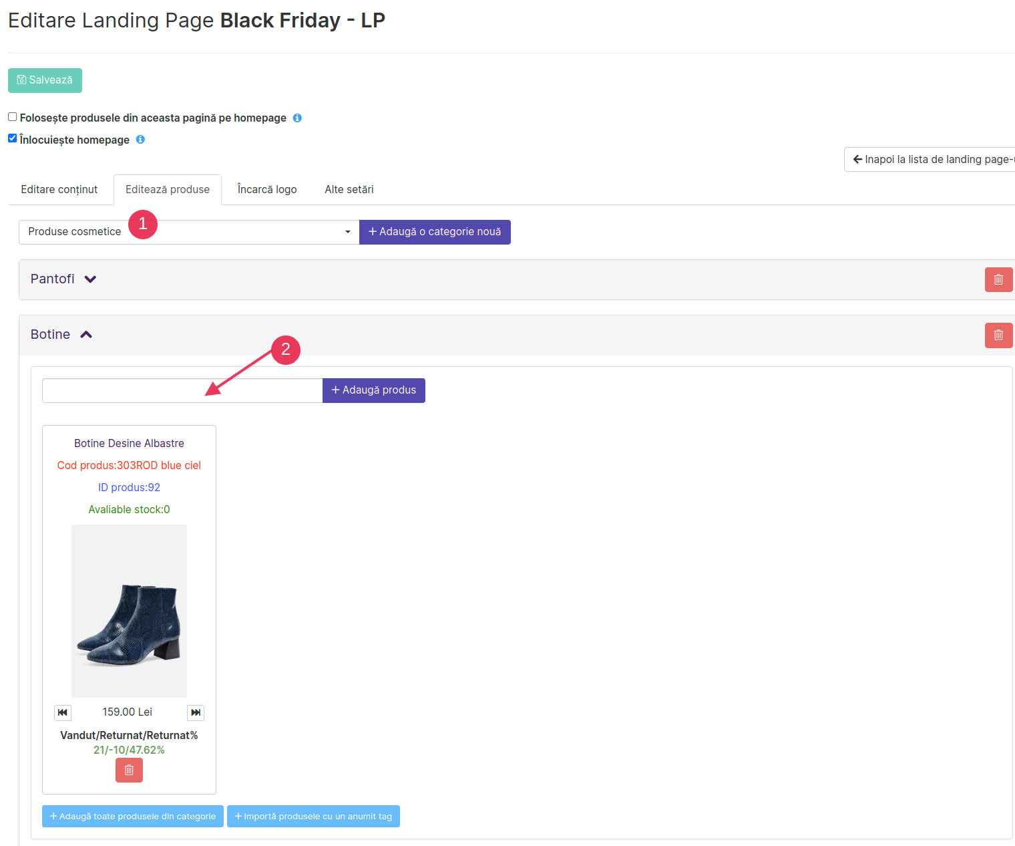
Task: Select the 'Editează produse' tab
Action: click(x=168, y=190)
